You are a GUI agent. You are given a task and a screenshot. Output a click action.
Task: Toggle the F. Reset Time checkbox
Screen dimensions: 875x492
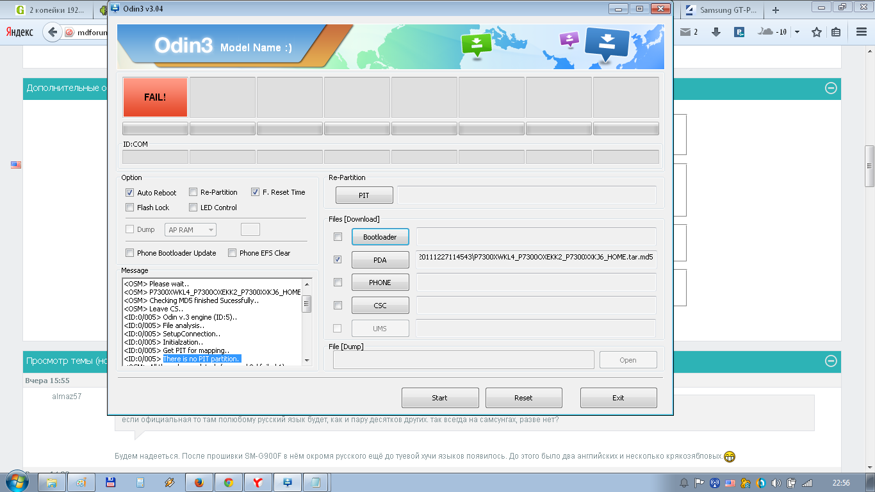click(x=255, y=192)
